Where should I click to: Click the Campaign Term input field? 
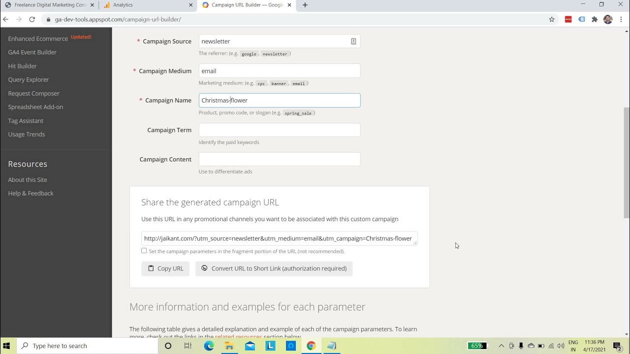click(x=280, y=130)
